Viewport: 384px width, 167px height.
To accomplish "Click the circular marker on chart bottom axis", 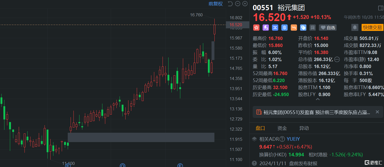I will pyautogui.click(x=123, y=165).
